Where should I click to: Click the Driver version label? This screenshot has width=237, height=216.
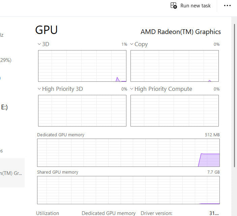click(x=156, y=213)
